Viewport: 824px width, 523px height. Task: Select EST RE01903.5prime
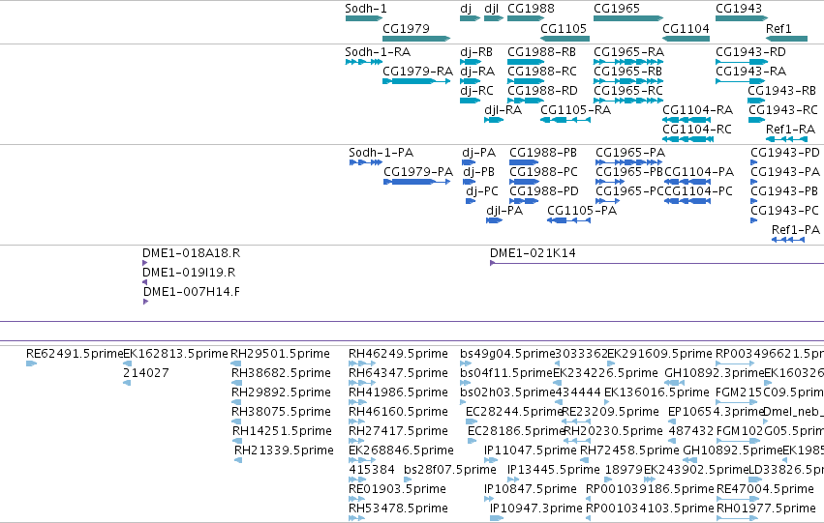tap(357, 499)
